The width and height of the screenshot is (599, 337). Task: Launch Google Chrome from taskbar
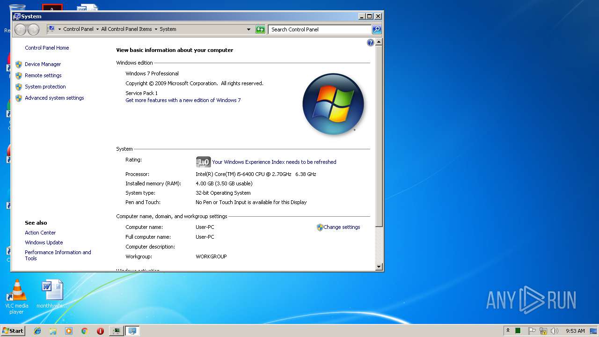pos(84,331)
